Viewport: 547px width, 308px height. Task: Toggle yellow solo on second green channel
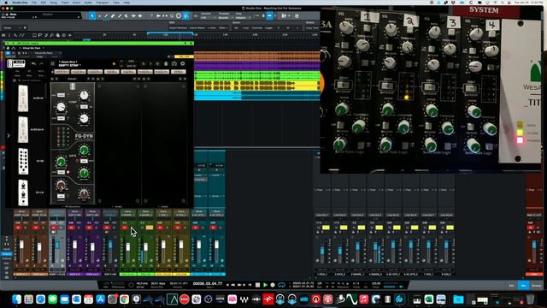(x=150, y=228)
